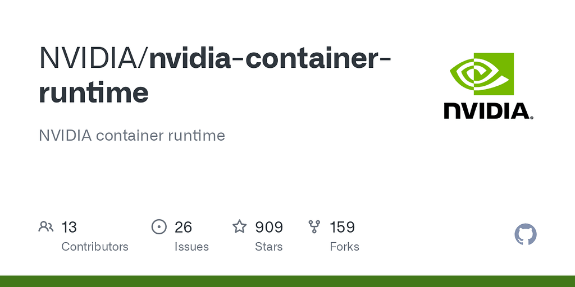Click the contributors people icon
575x287 pixels.
(x=45, y=227)
